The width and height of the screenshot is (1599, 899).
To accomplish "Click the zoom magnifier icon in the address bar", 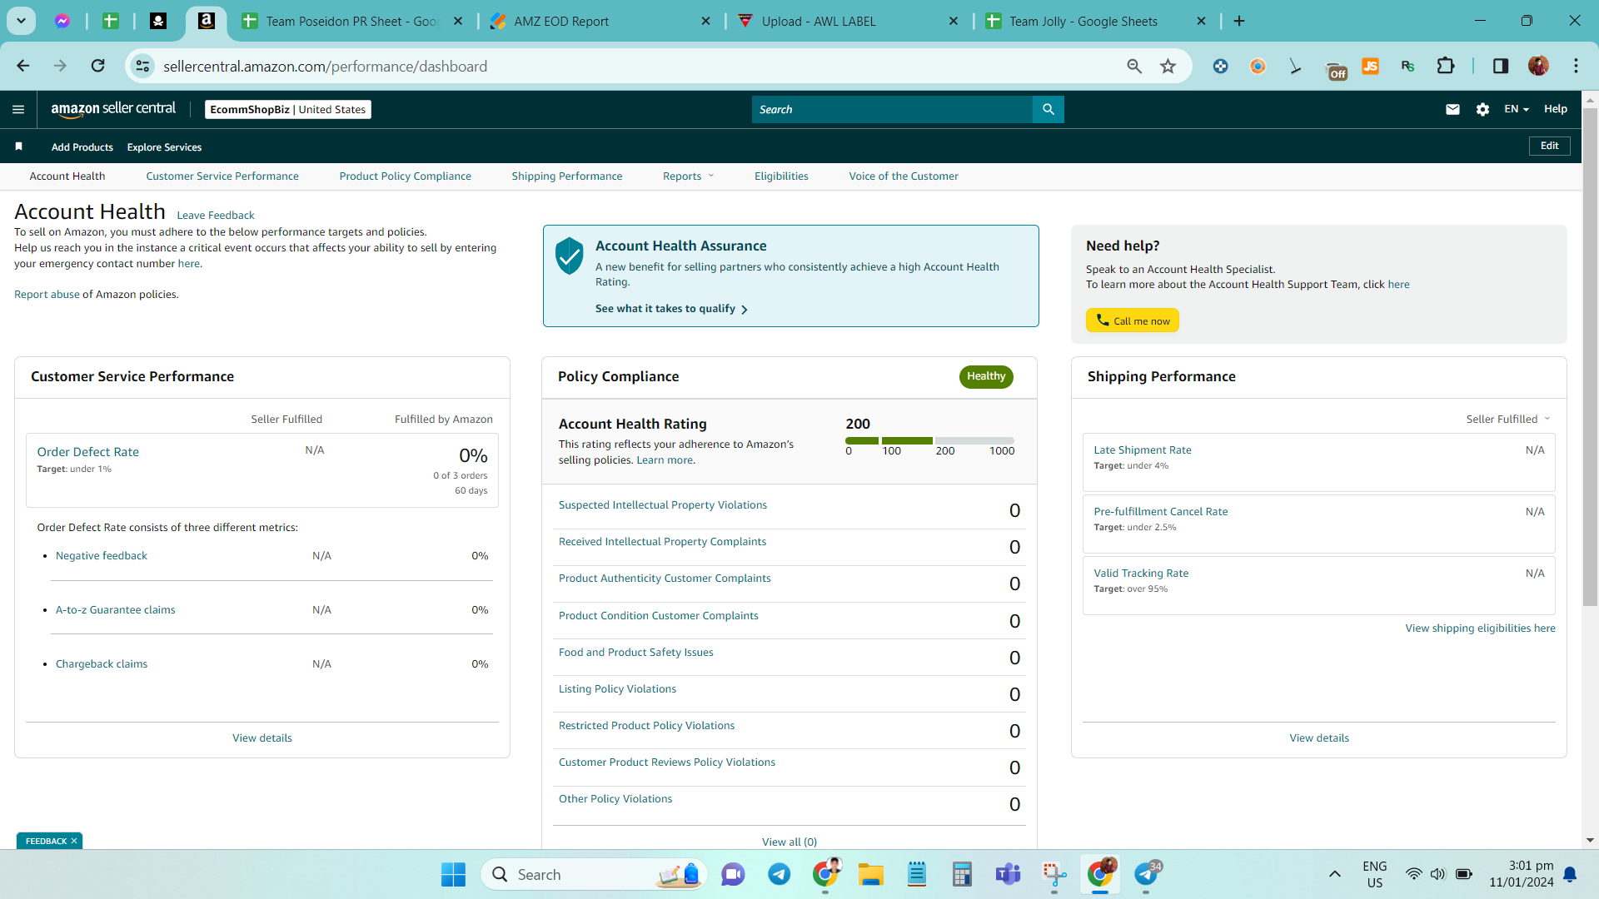I will point(1133,66).
